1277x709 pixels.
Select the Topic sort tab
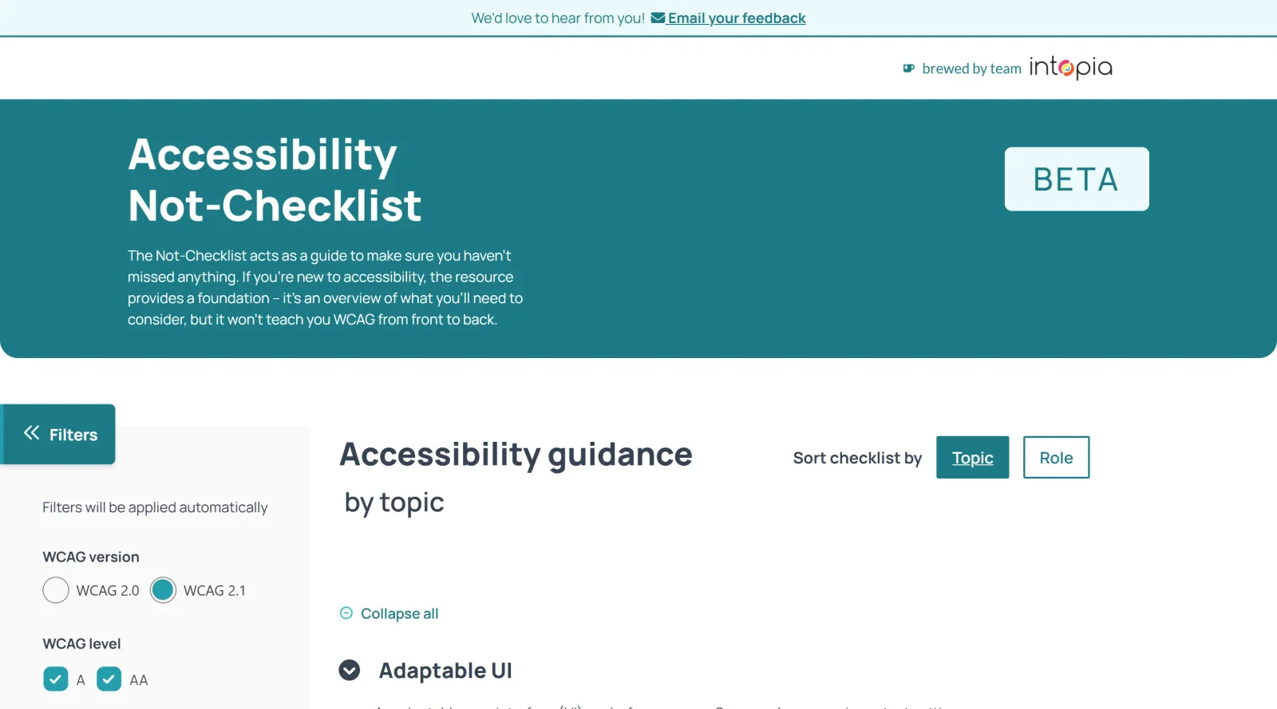[972, 457]
